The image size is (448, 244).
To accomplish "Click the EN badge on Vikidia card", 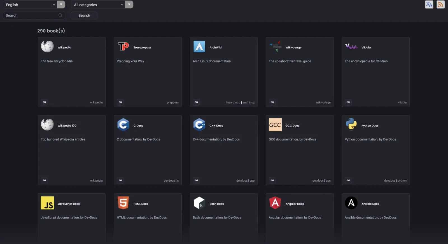I will (348, 102).
